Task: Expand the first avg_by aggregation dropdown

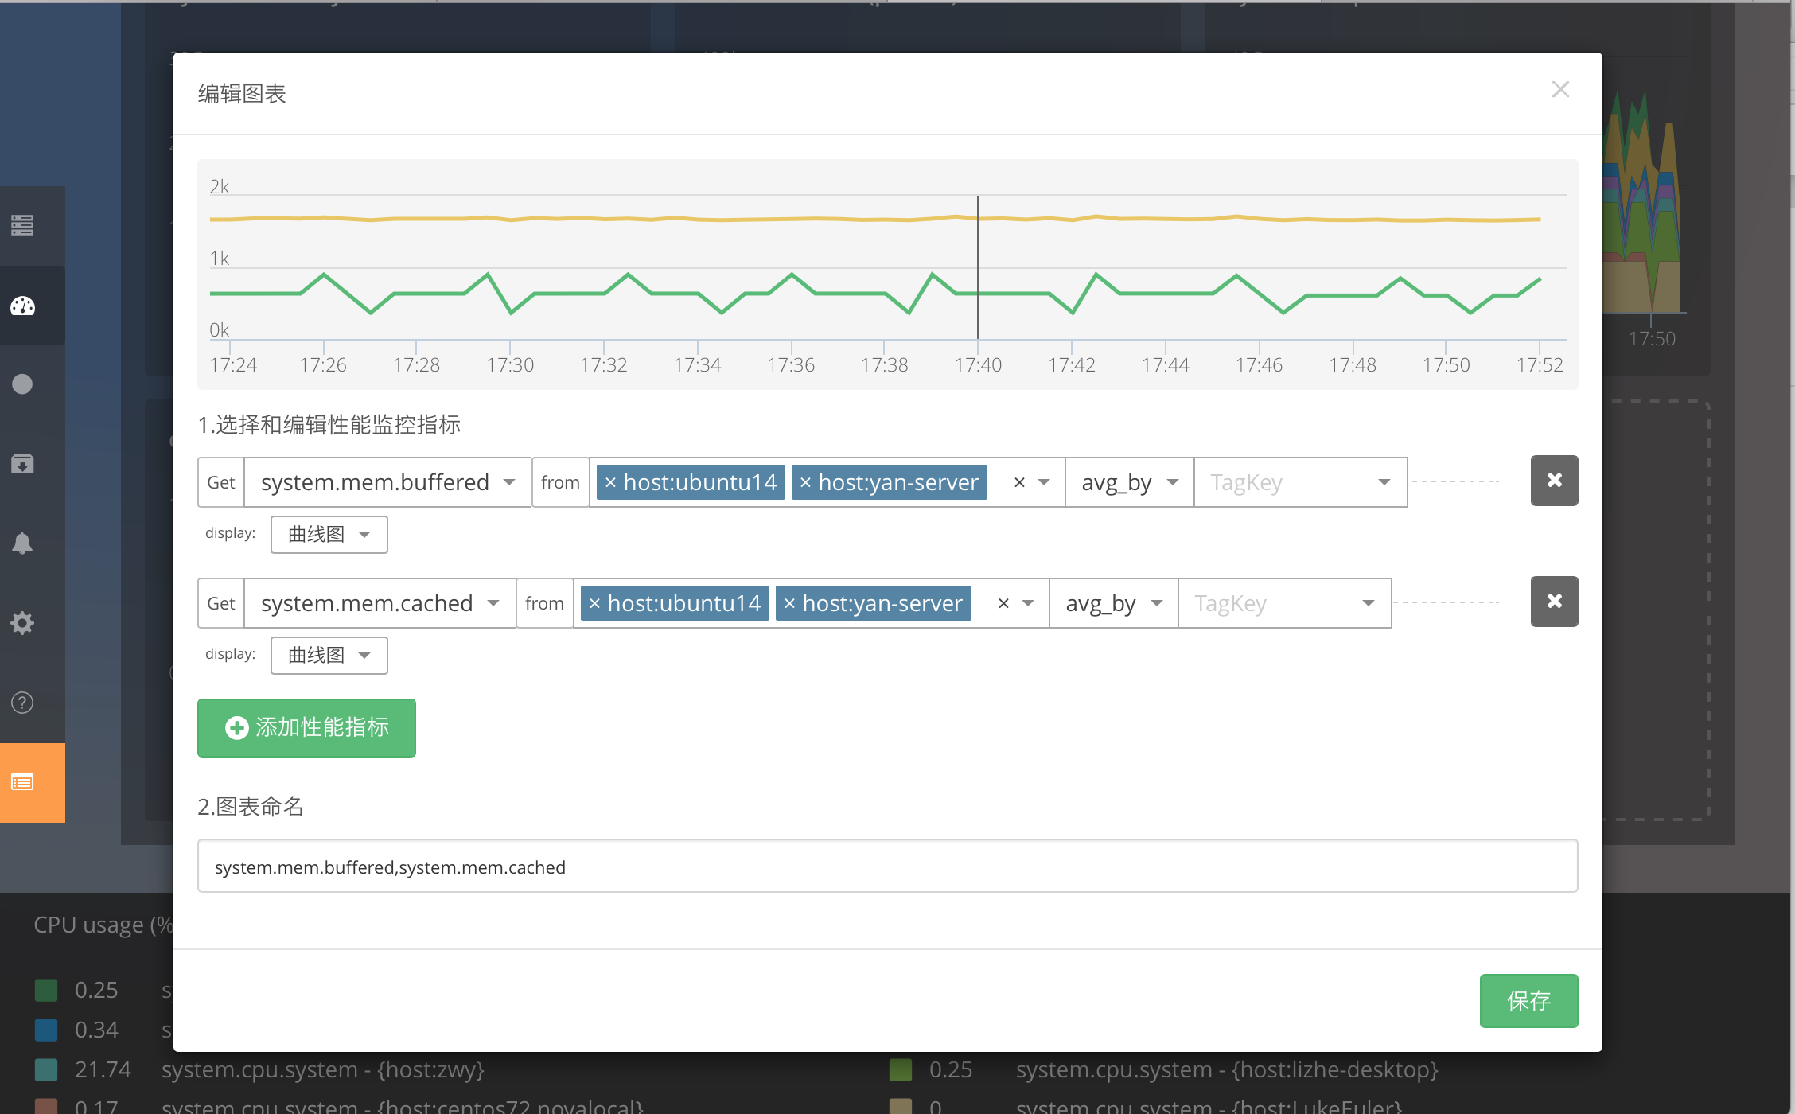Action: coord(1128,482)
